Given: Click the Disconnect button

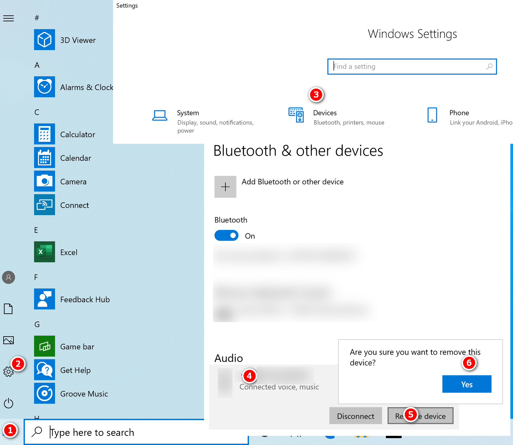Looking at the screenshot, I should pyautogui.click(x=355, y=416).
